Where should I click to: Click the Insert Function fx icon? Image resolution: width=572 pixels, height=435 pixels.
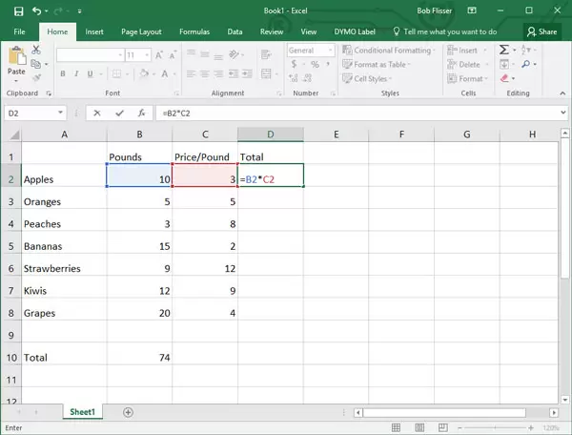(x=140, y=113)
